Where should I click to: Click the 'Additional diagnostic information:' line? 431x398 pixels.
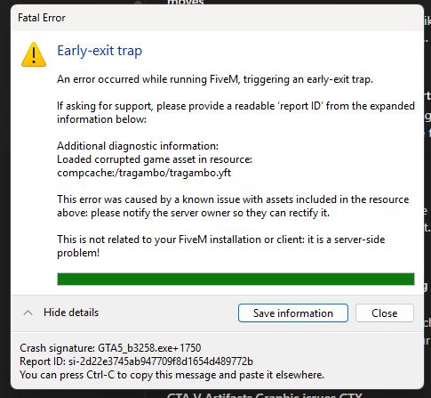tap(138, 146)
